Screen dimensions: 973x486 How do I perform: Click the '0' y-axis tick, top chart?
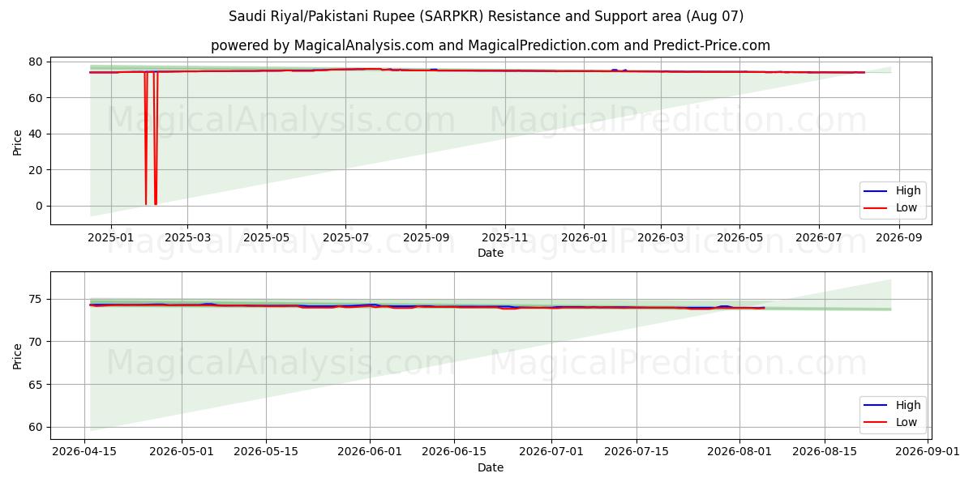pos(41,206)
